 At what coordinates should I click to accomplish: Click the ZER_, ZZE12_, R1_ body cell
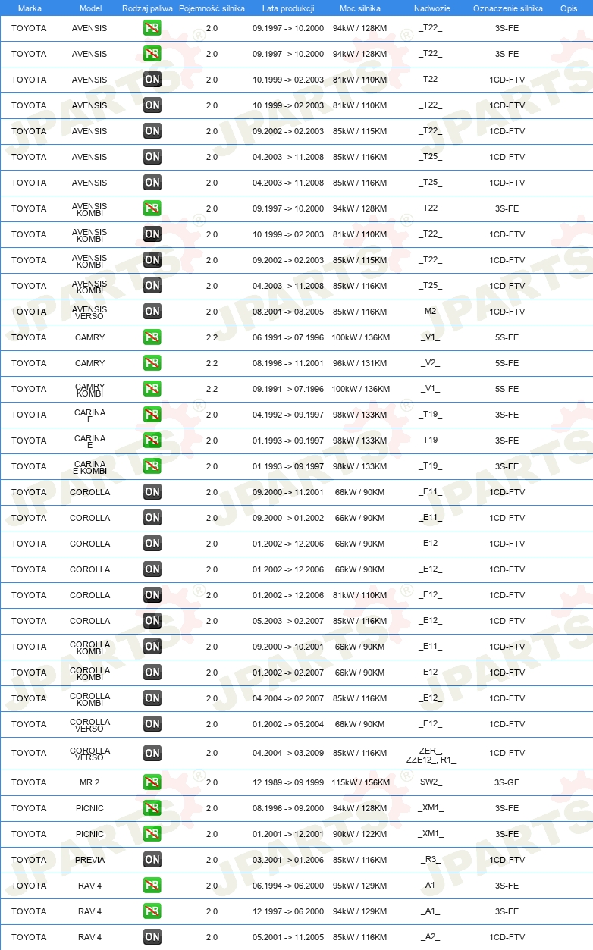pyautogui.click(x=431, y=755)
